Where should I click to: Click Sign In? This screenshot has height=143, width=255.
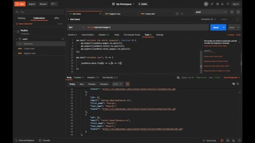(x=235, y=4)
